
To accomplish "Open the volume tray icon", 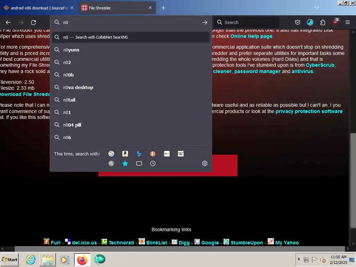I will 323,259.
